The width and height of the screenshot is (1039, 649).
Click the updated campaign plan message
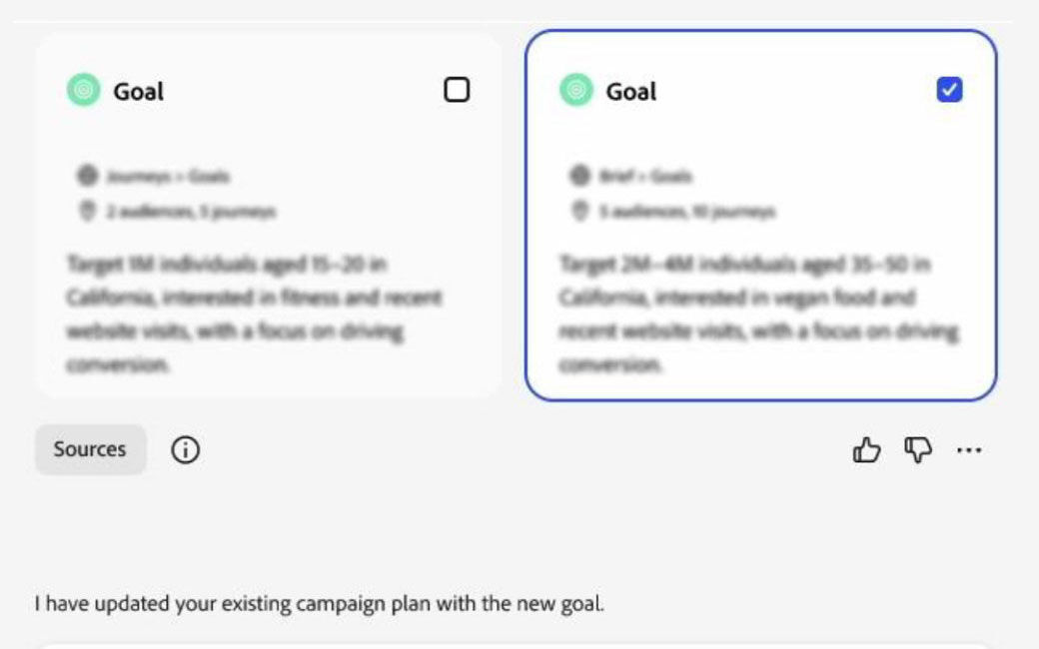(319, 604)
